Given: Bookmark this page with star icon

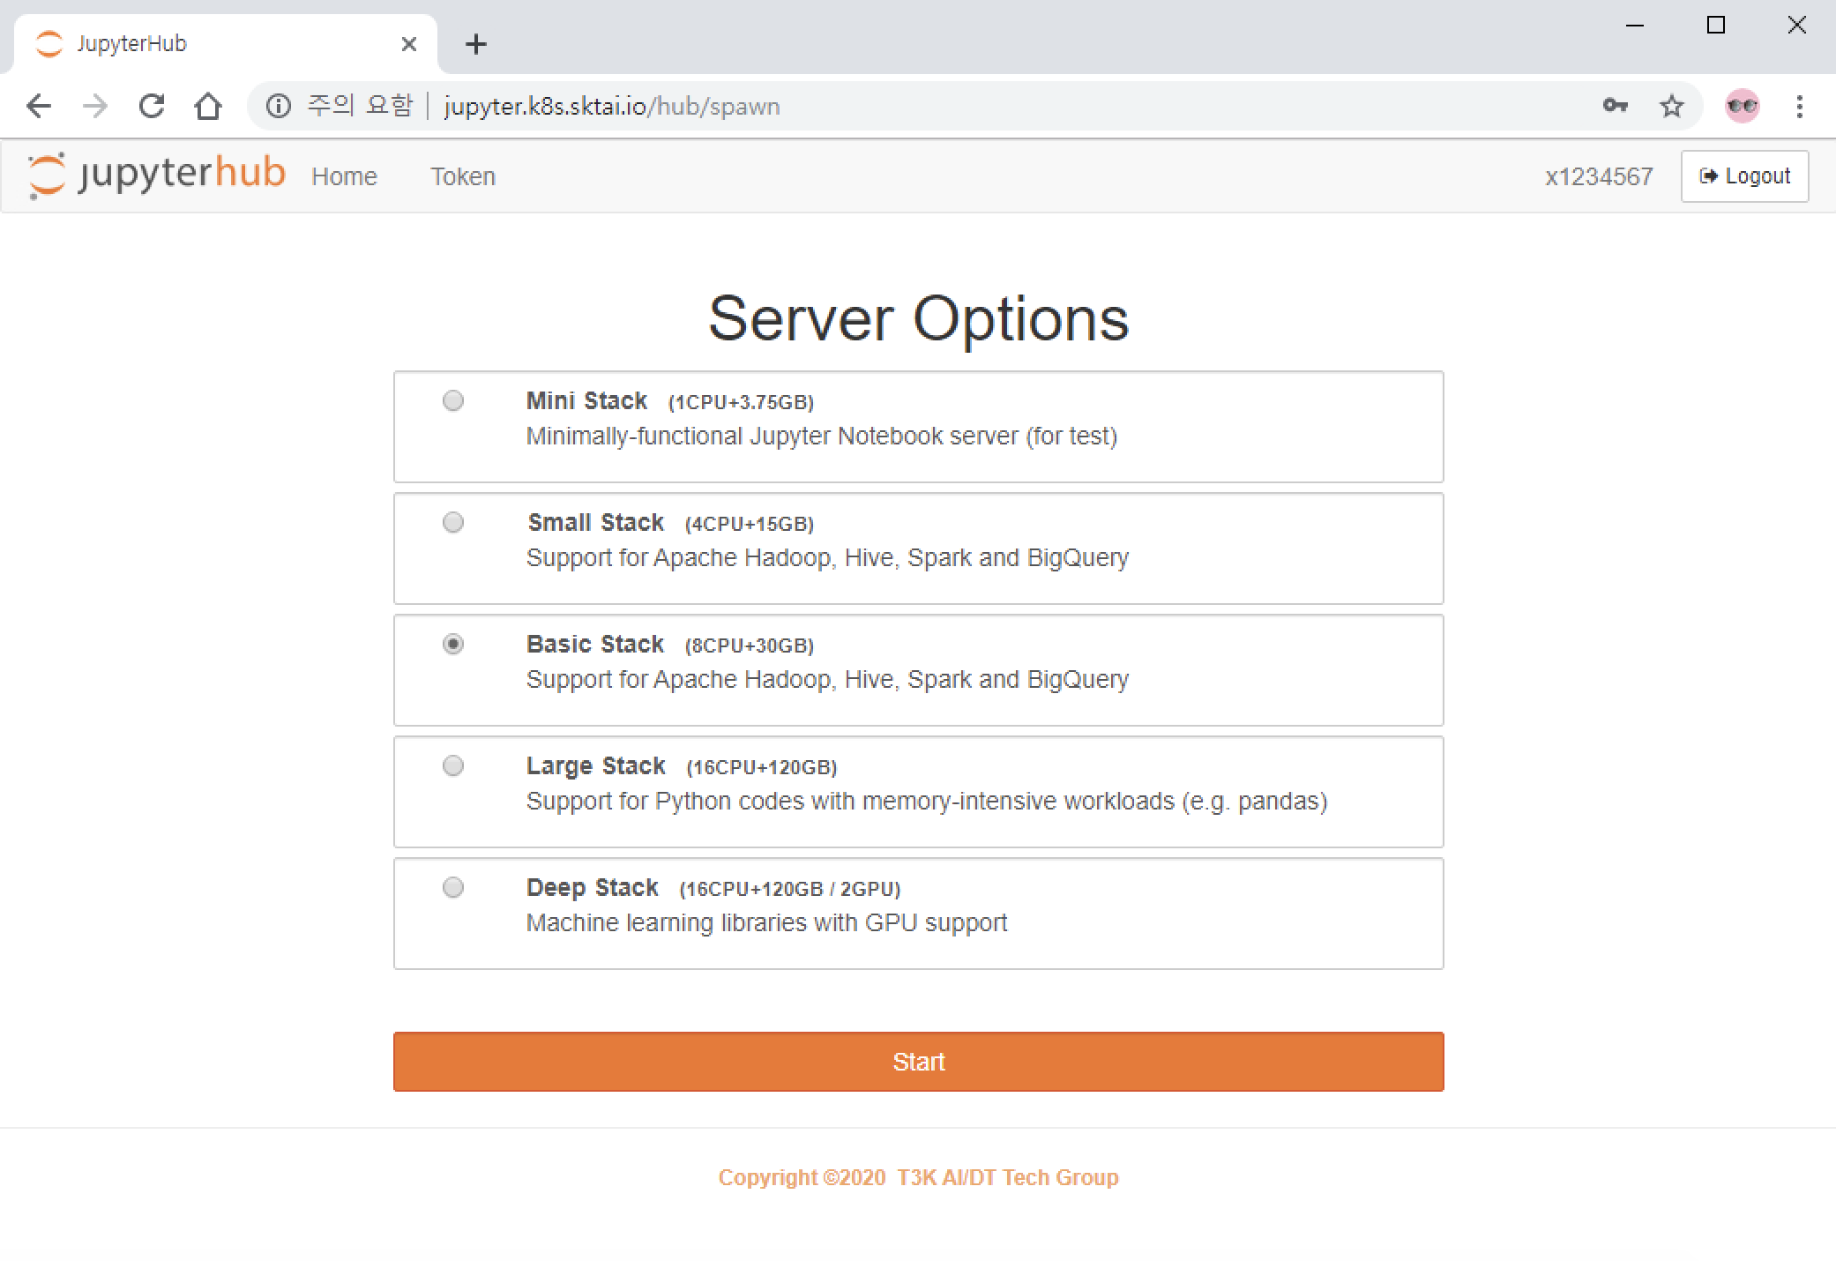Looking at the screenshot, I should [1671, 107].
